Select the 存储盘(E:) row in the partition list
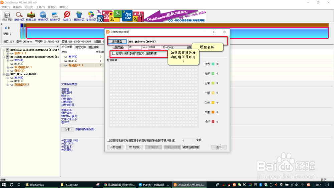334x188 pixels. (82, 65)
